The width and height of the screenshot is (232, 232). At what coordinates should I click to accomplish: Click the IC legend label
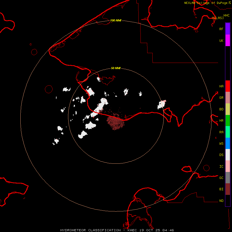[x=221, y=166]
